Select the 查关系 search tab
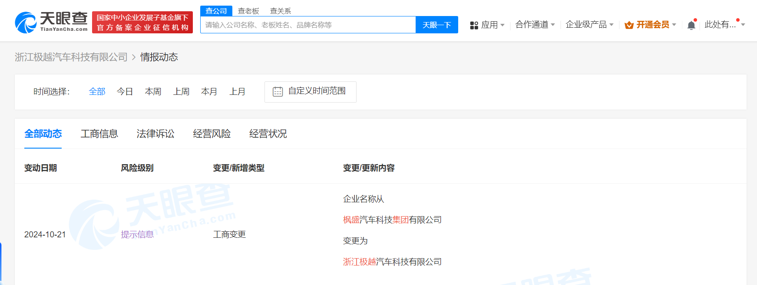The width and height of the screenshot is (757, 285). pyautogui.click(x=281, y=11)
